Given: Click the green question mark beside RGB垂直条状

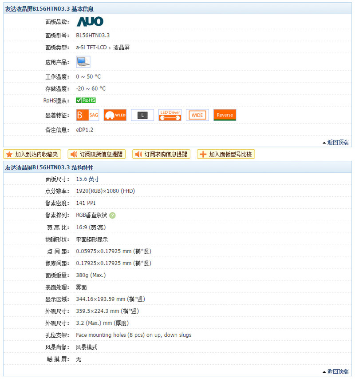Looking at the screenshot, I should (x=113, y=215).
